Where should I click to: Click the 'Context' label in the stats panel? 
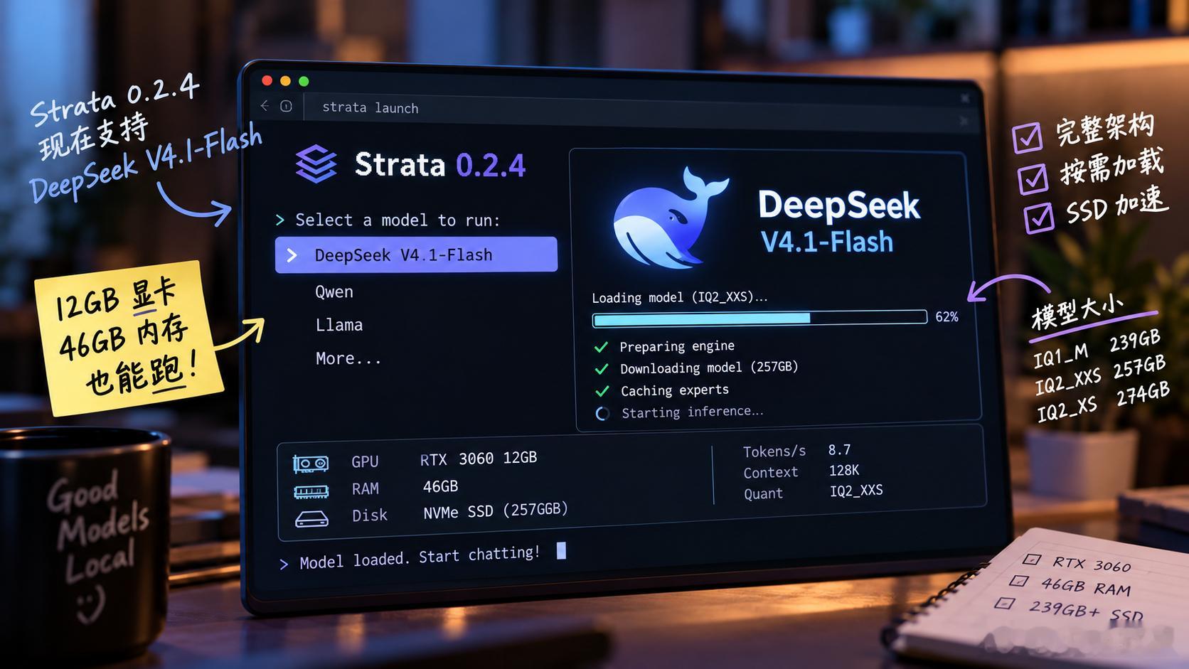tap(771, 473)
